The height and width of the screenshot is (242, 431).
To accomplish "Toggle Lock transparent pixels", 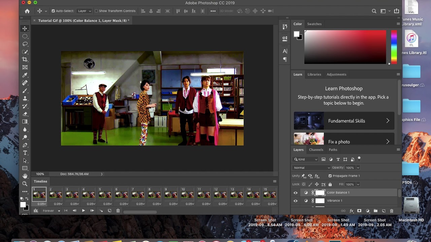I will [x=304, y=184].
